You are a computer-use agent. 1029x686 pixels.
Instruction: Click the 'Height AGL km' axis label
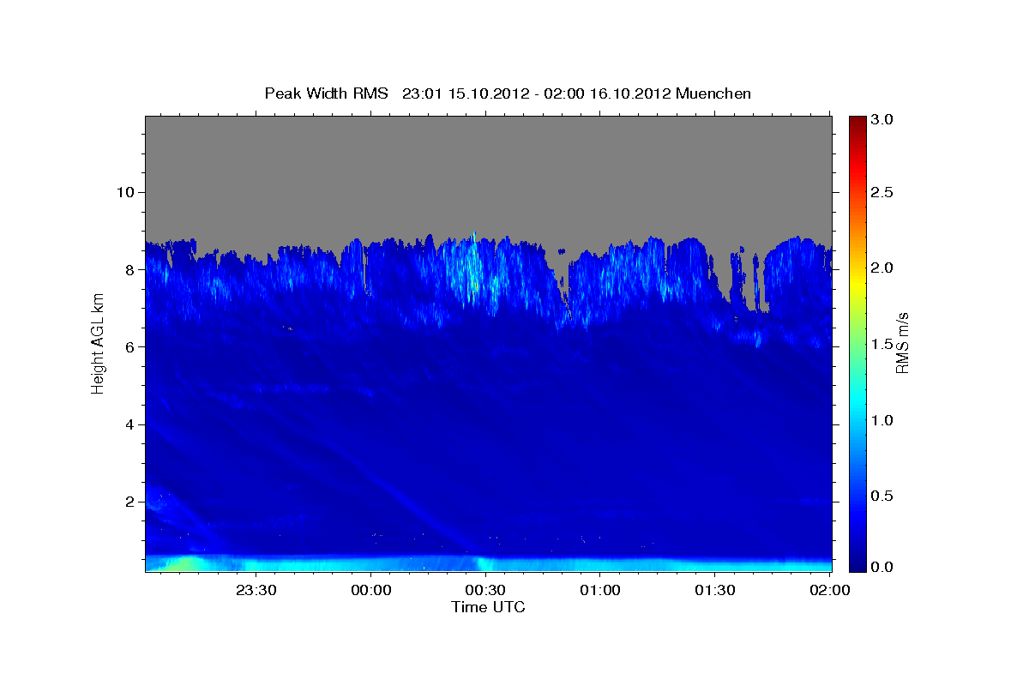[98, 343]
